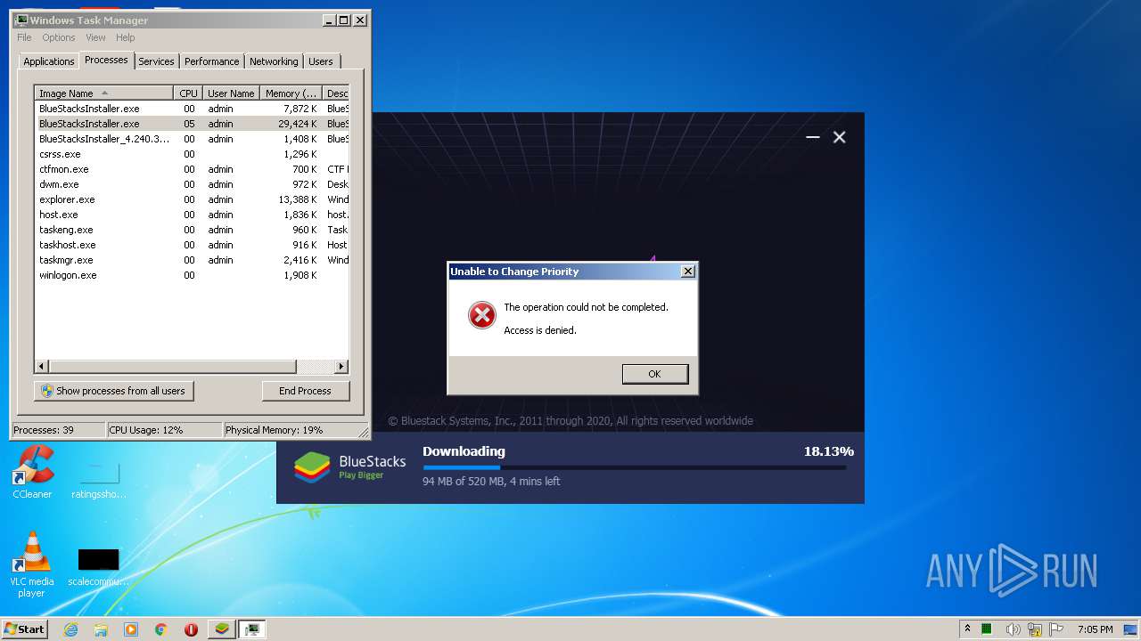Open the Start menu

click(x=25, y=629)
